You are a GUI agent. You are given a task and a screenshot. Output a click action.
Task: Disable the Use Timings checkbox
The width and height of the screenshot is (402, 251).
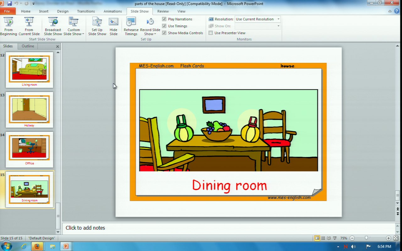coord(164,26)
